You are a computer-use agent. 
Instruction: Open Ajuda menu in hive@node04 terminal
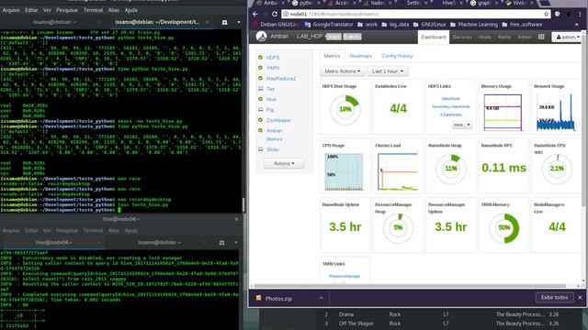(130, 230)
